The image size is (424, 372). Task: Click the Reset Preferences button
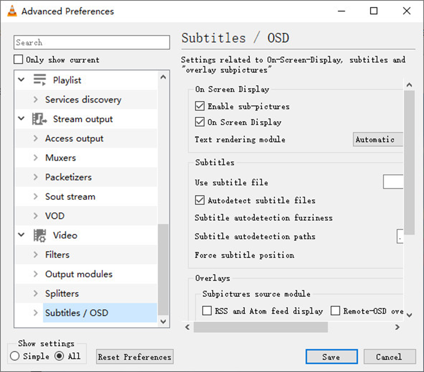134,356
